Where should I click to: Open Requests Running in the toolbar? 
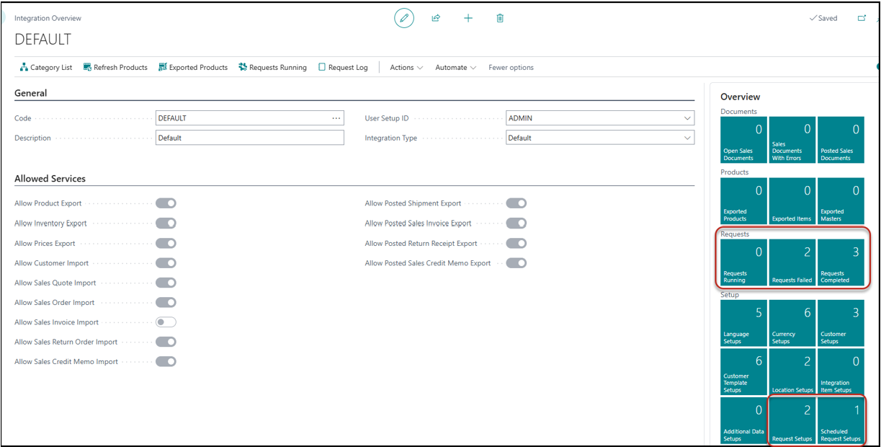pyautogui.click(x=272, y=68)
